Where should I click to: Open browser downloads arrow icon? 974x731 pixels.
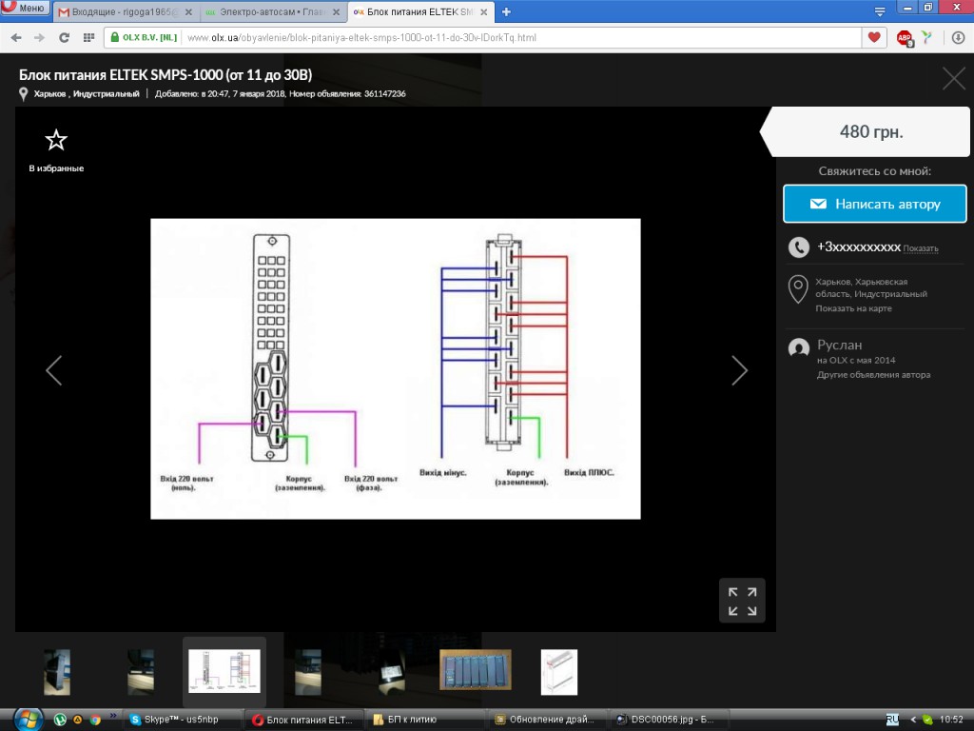point(959,37)
